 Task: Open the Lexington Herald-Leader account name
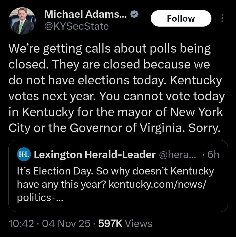[95, 155]
